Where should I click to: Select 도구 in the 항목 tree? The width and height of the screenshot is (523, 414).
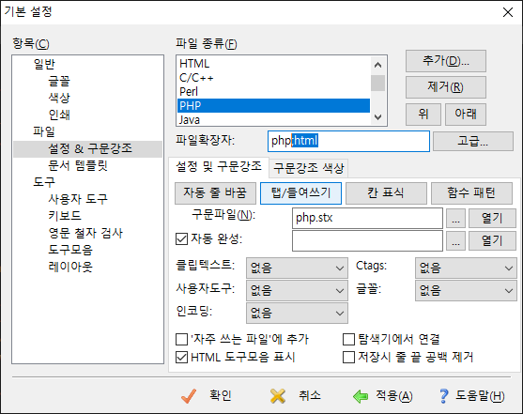44,182
